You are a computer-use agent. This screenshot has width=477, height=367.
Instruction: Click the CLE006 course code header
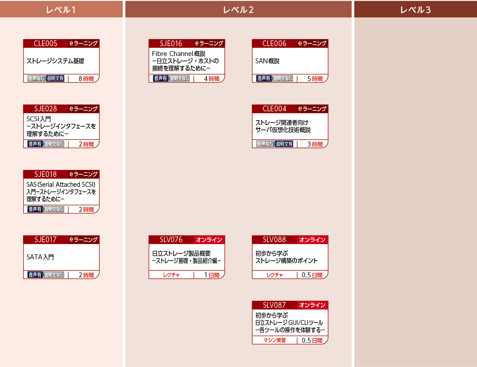[x=274, y=43]
